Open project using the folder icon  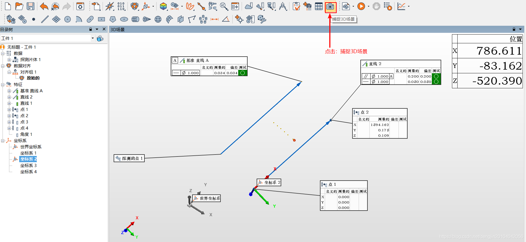(19, 6)
